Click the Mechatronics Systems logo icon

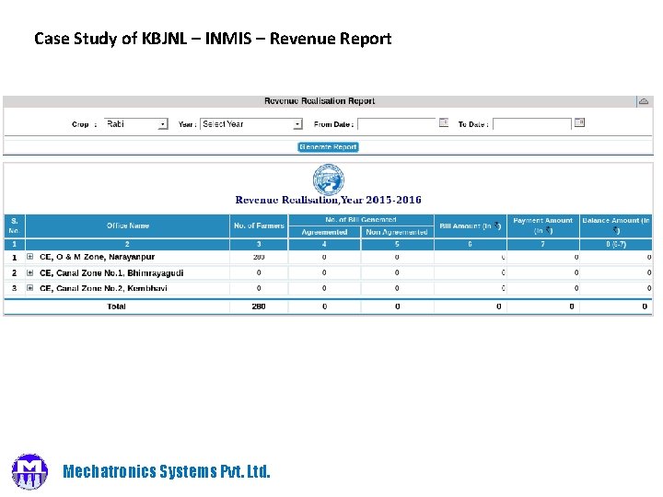[x=29, y=471]
